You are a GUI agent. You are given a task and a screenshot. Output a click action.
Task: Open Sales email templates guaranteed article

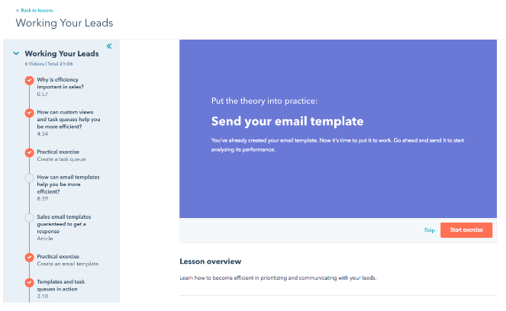(64, 224)
